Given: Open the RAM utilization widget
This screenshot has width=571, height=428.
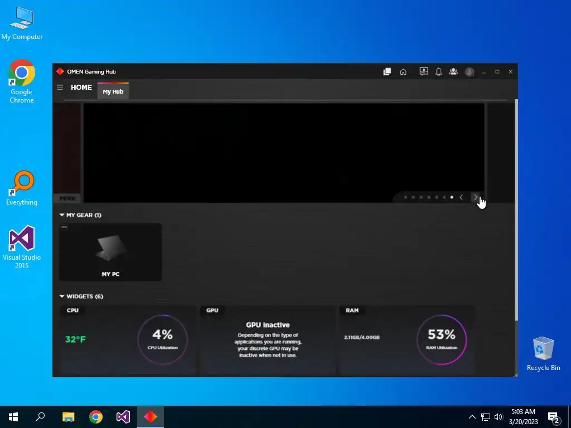Looking at the screenshot, I should (407, 340).
